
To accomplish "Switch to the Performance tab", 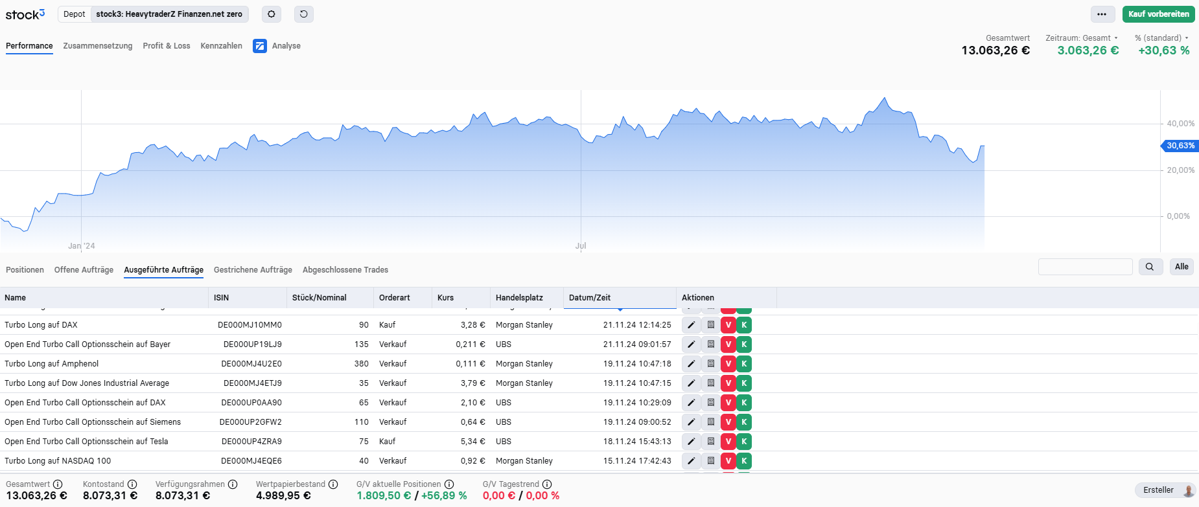I will pyautogui.click(x=29, y=46).
